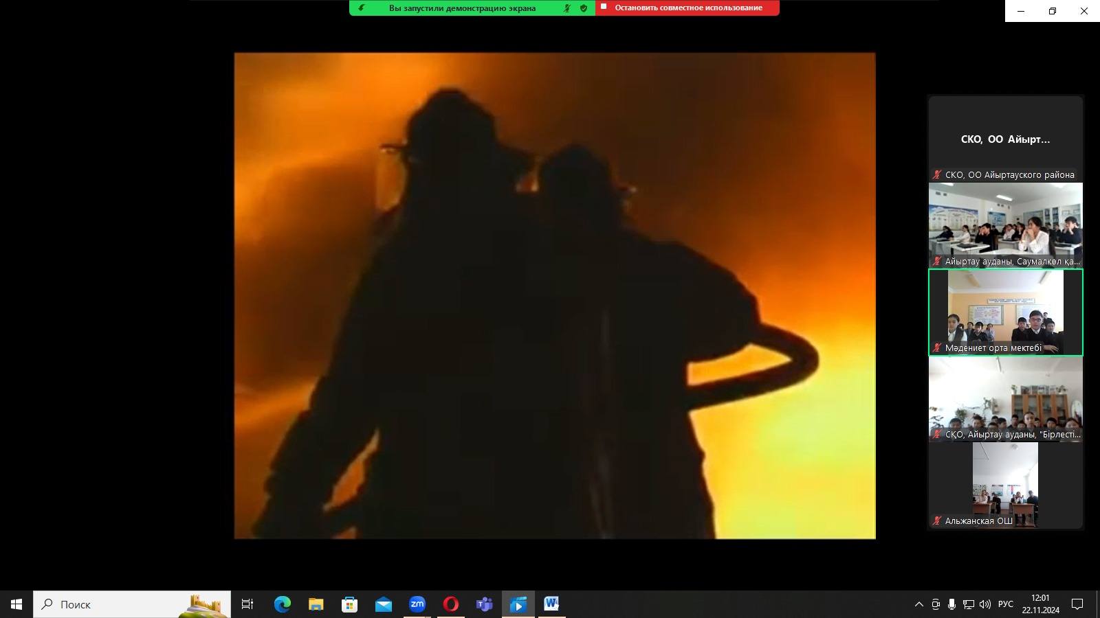The height and width of the screenshot is (618, 1100).
Task: Launch Microsoft Teams from the taskbar
Action: [484, 604]
